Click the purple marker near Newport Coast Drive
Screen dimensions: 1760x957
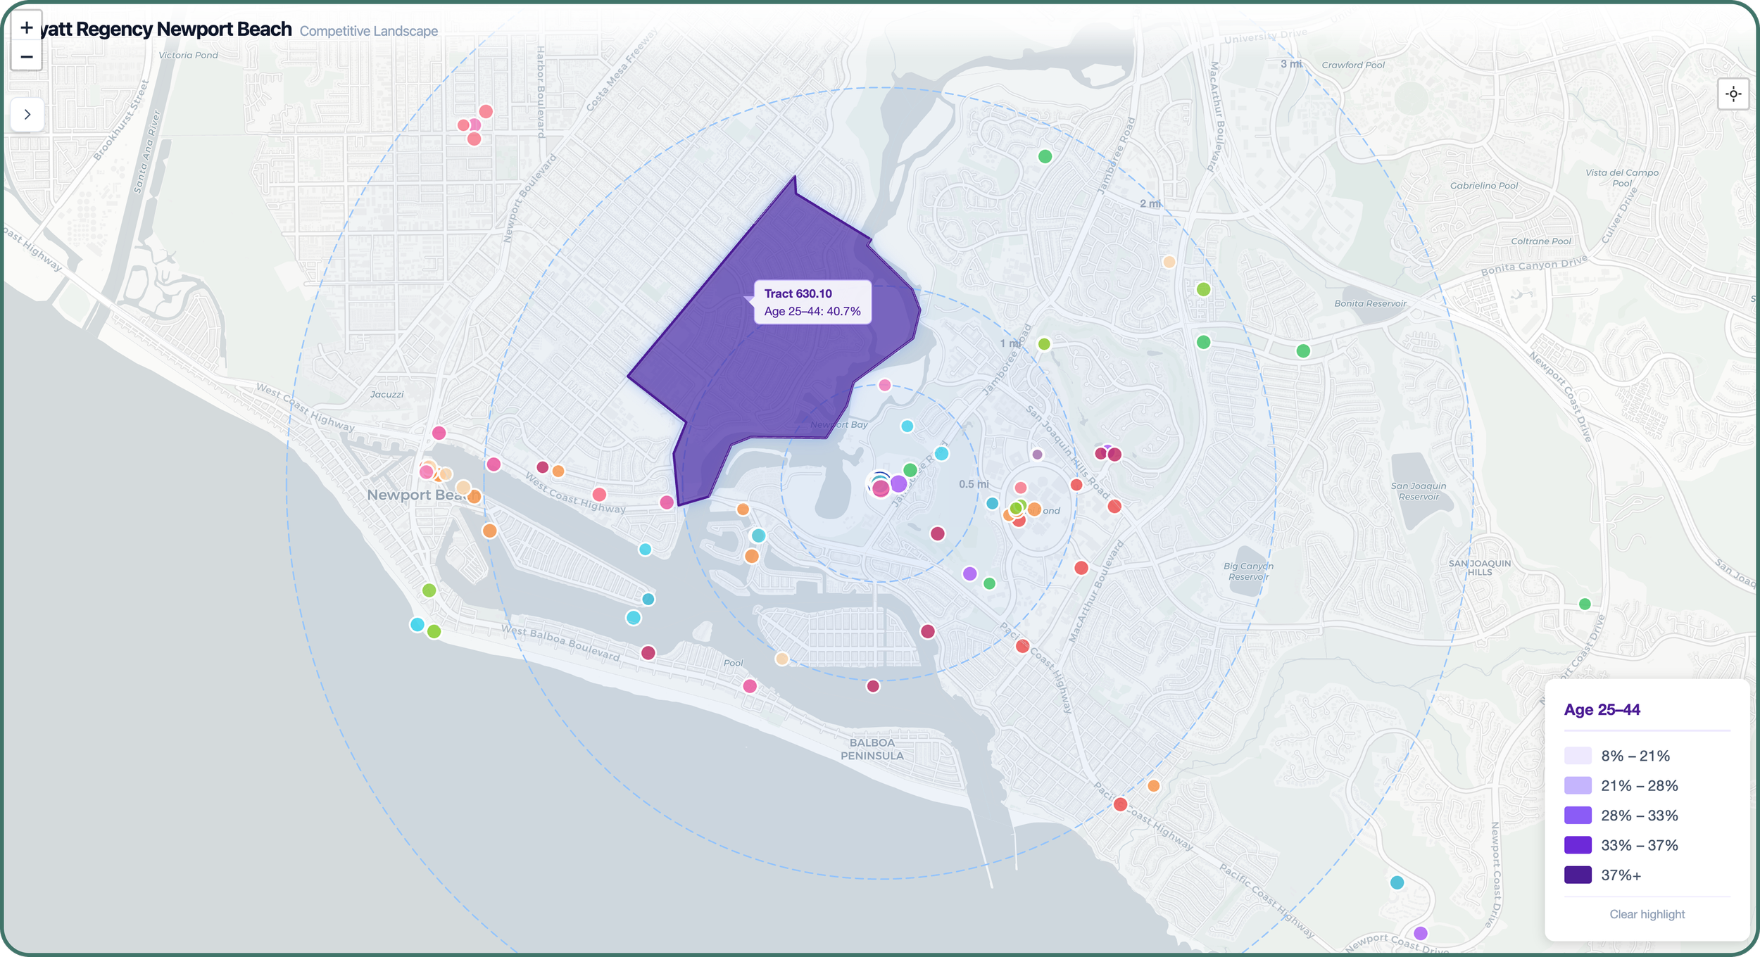(1421, 933)
